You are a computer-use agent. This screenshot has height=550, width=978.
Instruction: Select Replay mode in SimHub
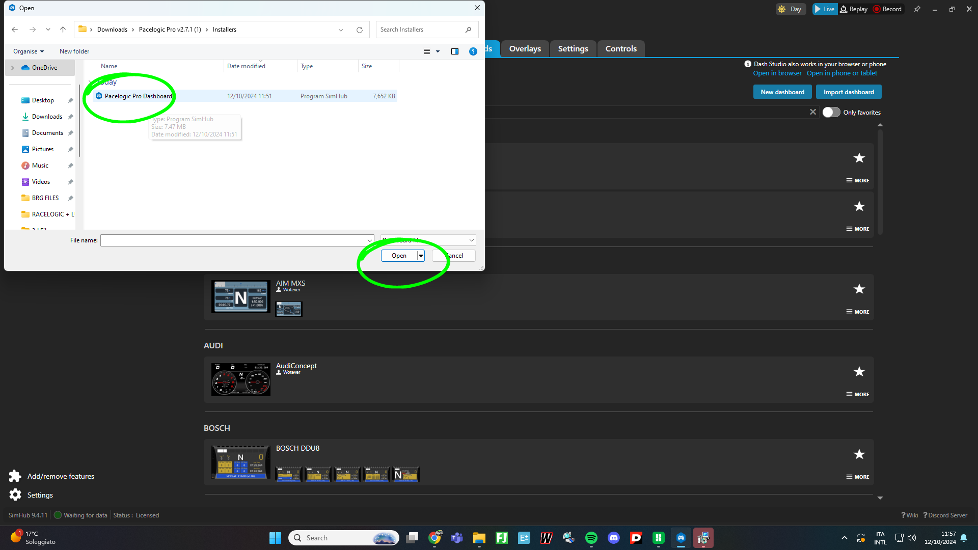pos(854,9)
